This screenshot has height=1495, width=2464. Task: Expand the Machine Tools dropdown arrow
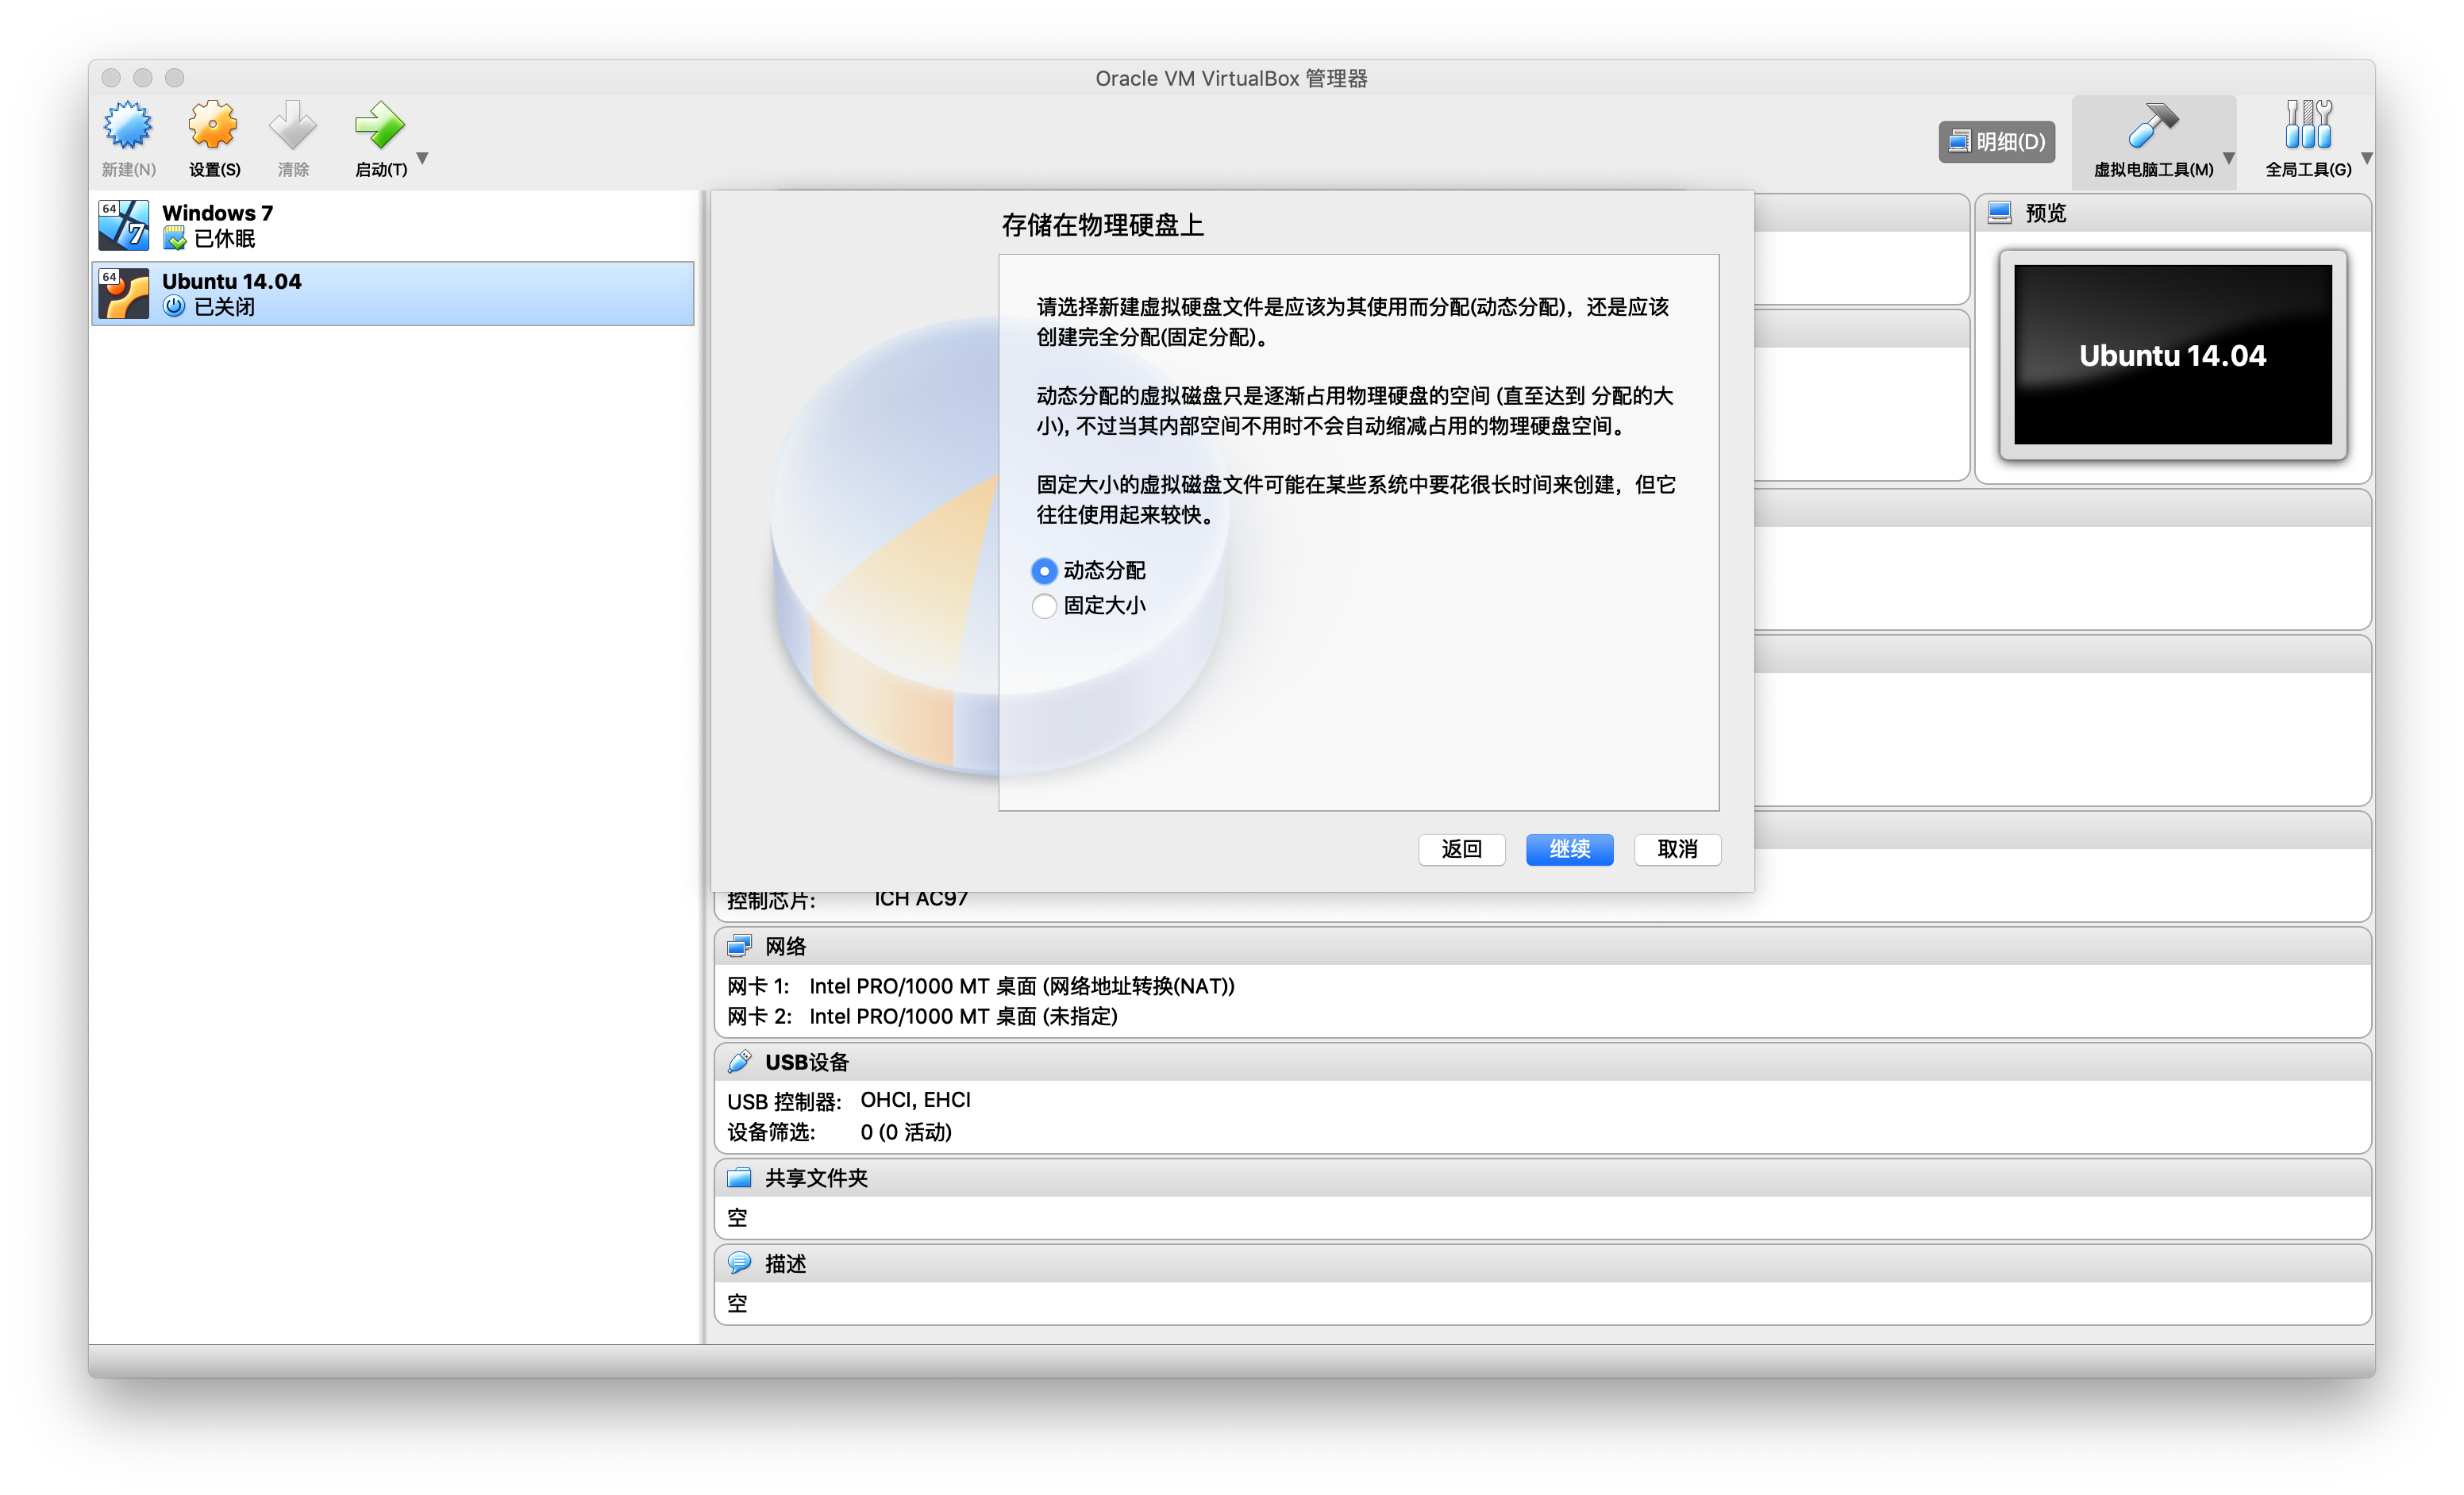click(2229, 158)
